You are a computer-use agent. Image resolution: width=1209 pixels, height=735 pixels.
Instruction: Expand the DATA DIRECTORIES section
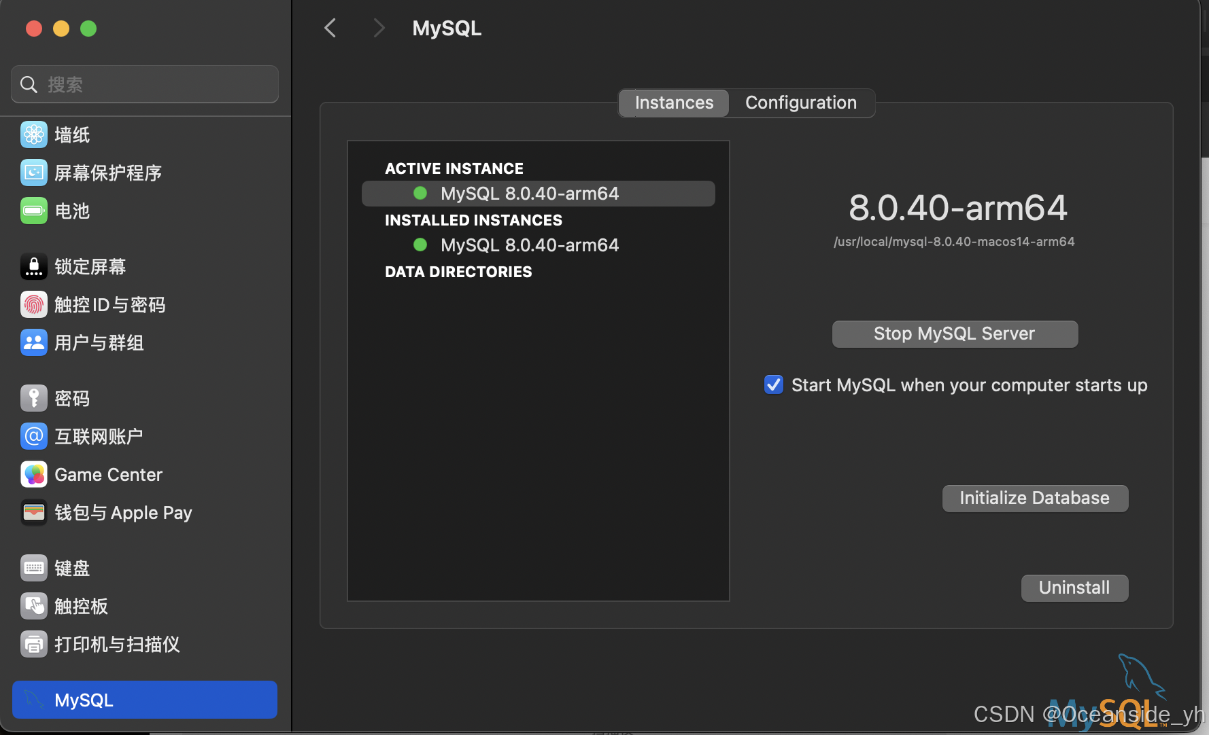(458, 272)
